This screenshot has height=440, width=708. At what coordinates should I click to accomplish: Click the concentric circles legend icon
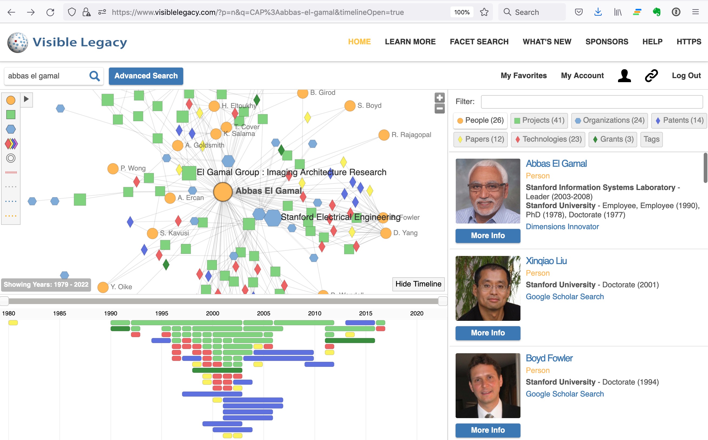(x=11, y=158)
